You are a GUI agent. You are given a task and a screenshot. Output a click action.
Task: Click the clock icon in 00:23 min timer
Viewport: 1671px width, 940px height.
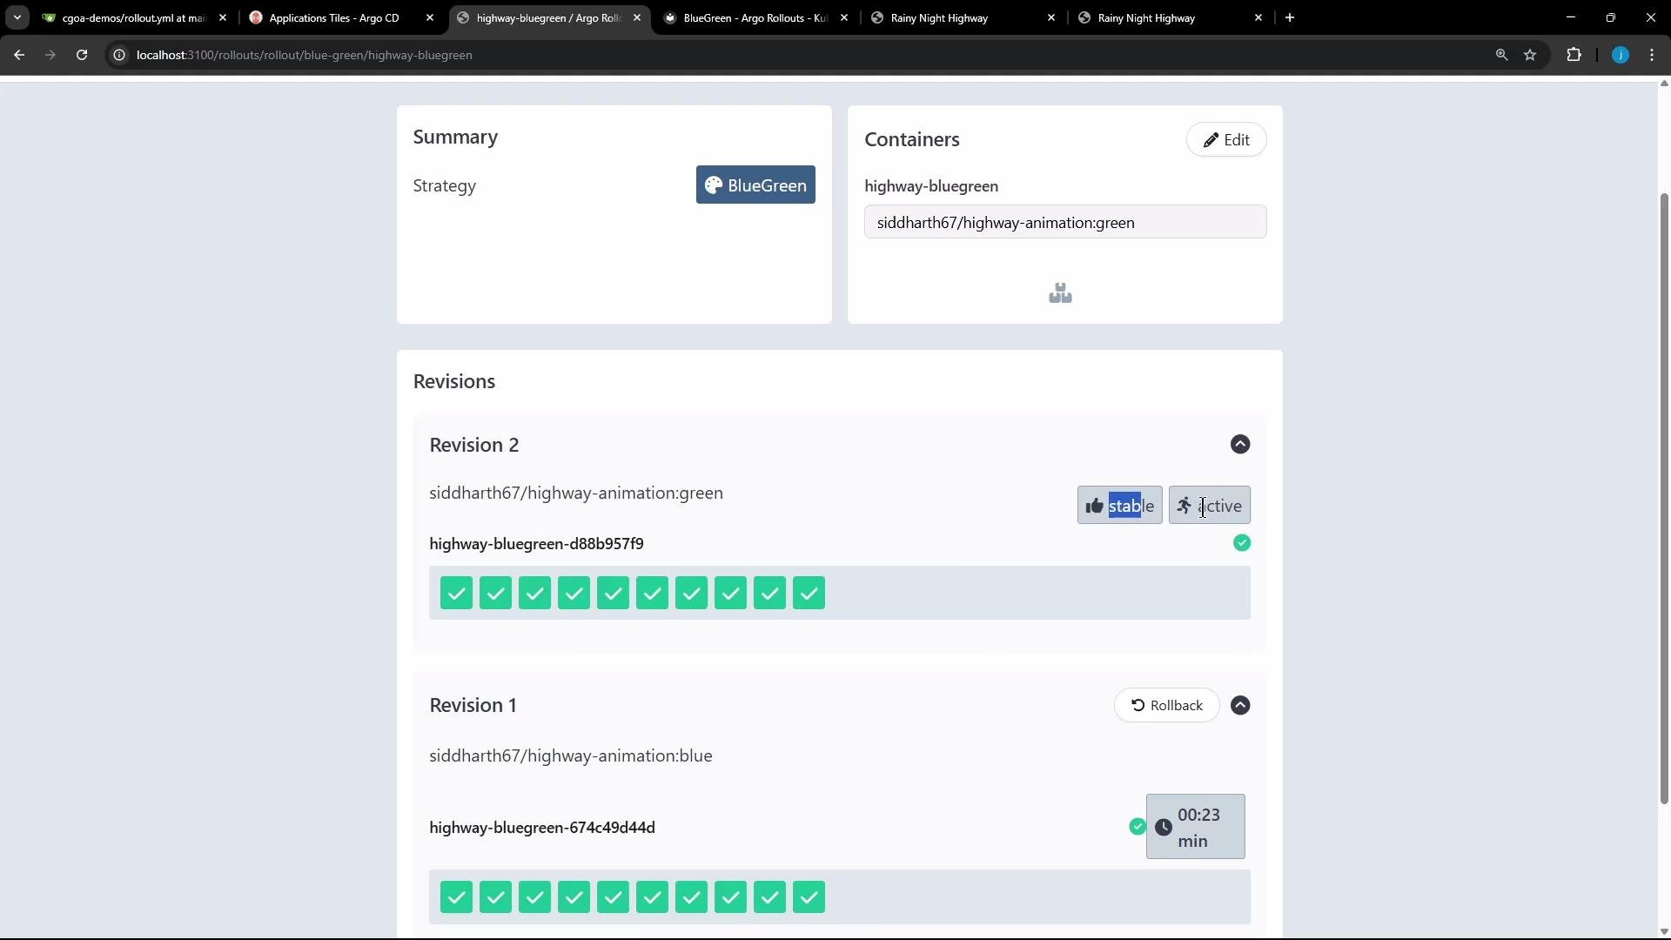[1163, 827]
